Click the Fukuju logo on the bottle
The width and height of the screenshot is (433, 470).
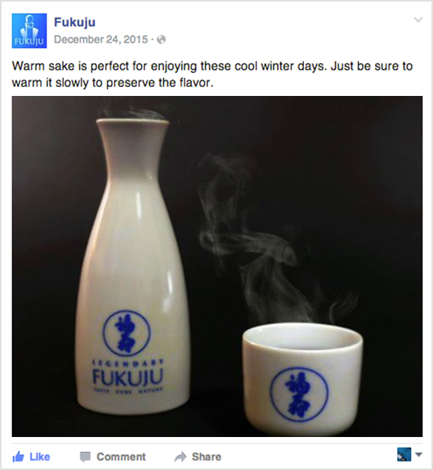126,333
